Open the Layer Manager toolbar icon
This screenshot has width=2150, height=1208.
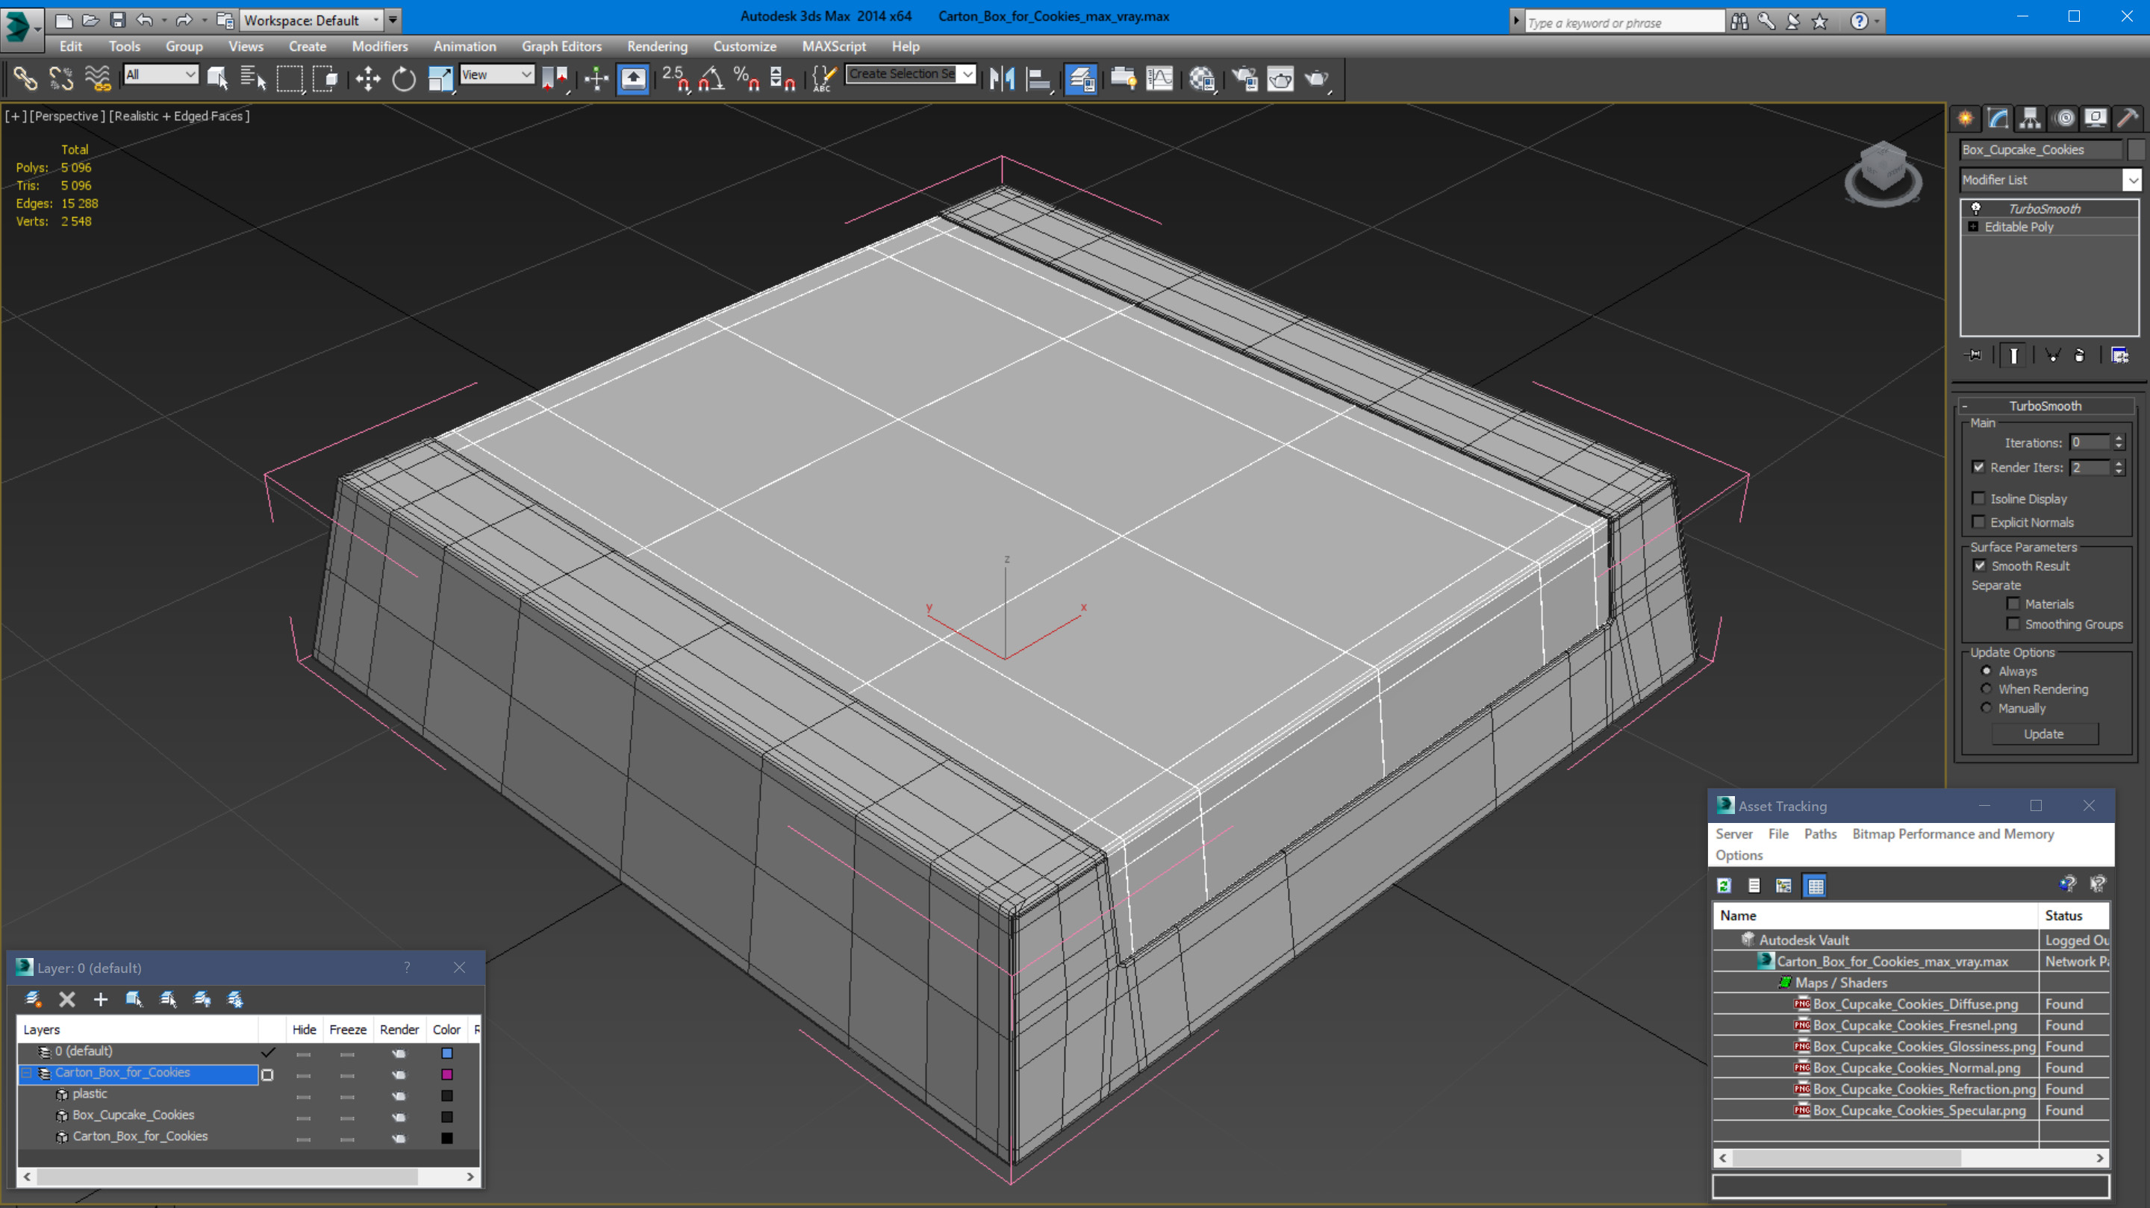[1081, 79]
